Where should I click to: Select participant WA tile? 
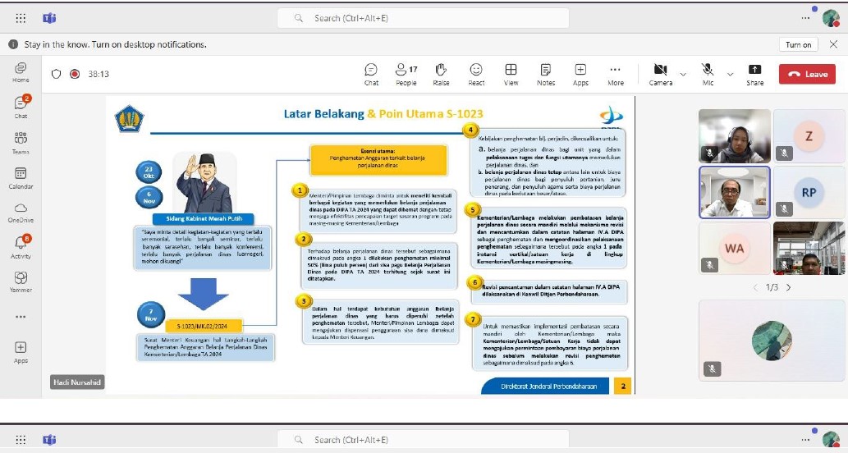tap(735, 248)
